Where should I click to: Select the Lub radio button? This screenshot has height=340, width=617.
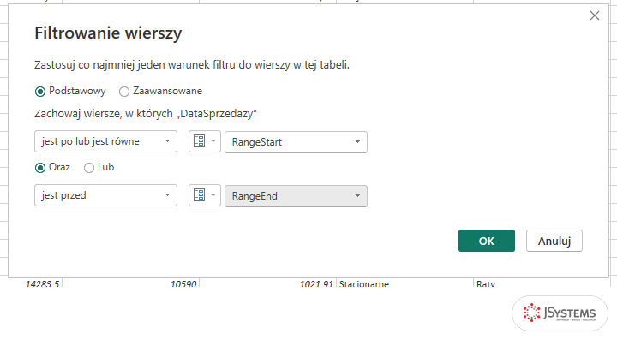coord(89,168)
